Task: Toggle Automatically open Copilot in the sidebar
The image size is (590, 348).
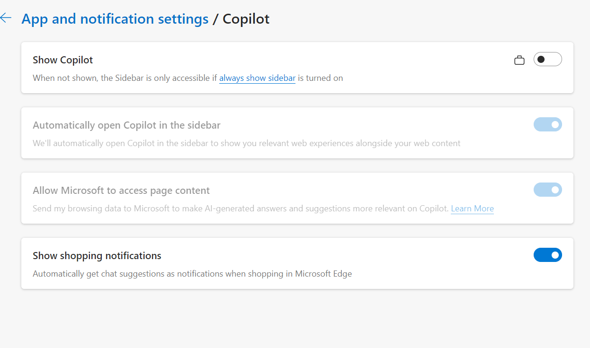Action: coord(547,125)
